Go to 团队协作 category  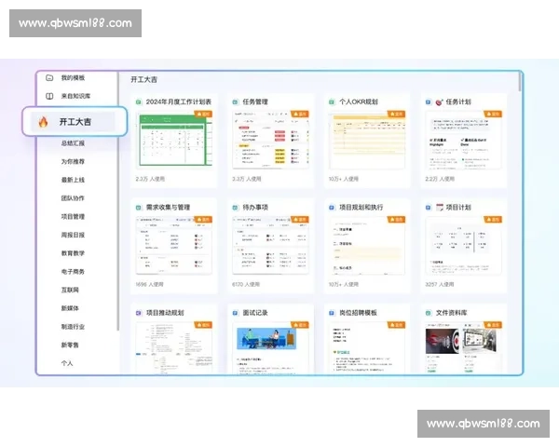(73, 198)
